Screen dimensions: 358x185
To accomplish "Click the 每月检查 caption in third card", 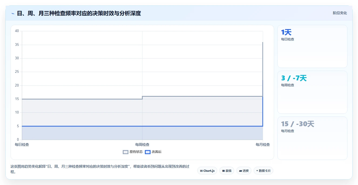I will 288,131.
